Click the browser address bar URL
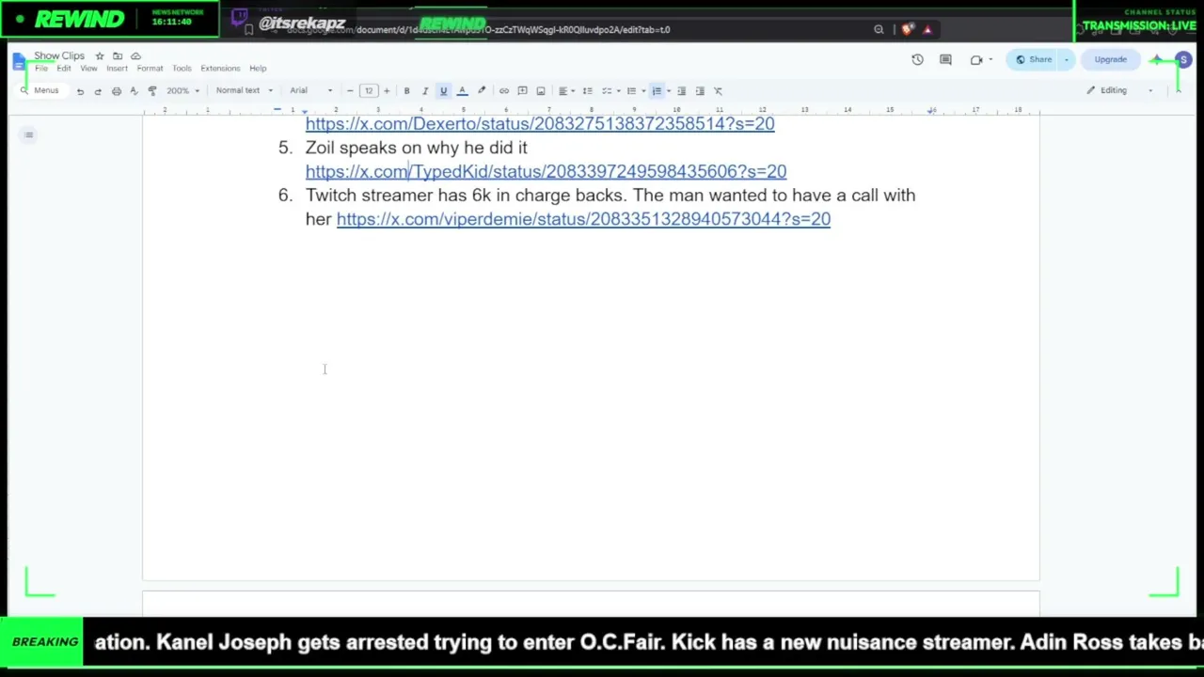Screen dimensions: 1204x677 click(x=480, y=30)
